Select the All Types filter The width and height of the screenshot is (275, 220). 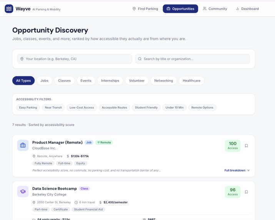tap(23, 81)
